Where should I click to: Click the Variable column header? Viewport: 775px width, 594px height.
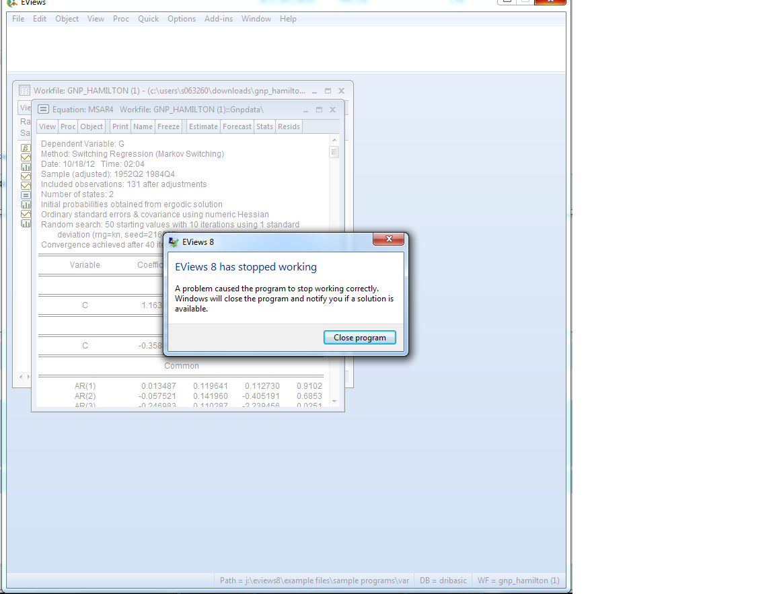tap(85, 265)
